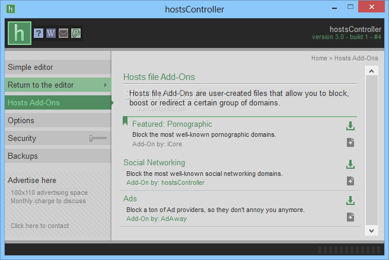The width and height of the screenshot is (389, 260).
Task: Click the title bar app icon
Action: pos(11,9)
